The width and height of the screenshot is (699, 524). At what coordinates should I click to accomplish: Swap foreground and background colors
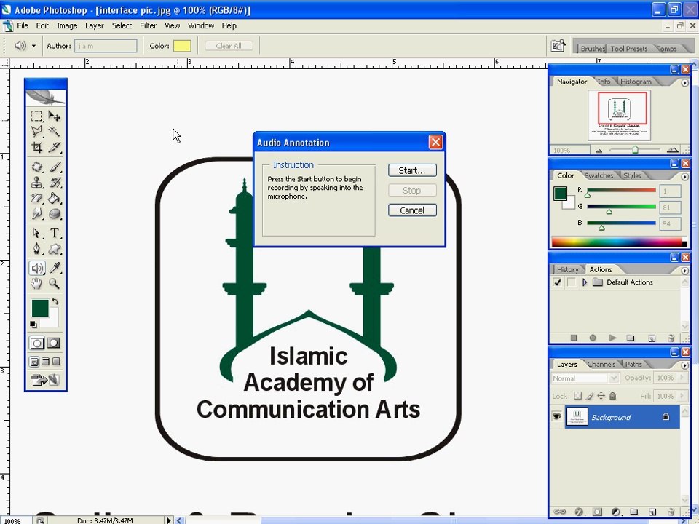click(x=55, y=301)
